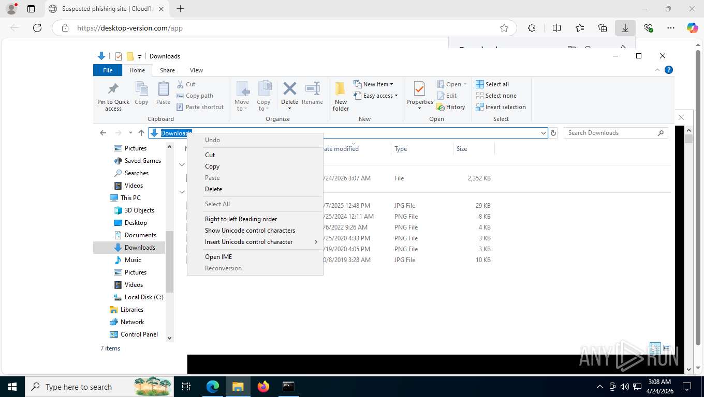Click the Search Downloads field

point(615,133)
